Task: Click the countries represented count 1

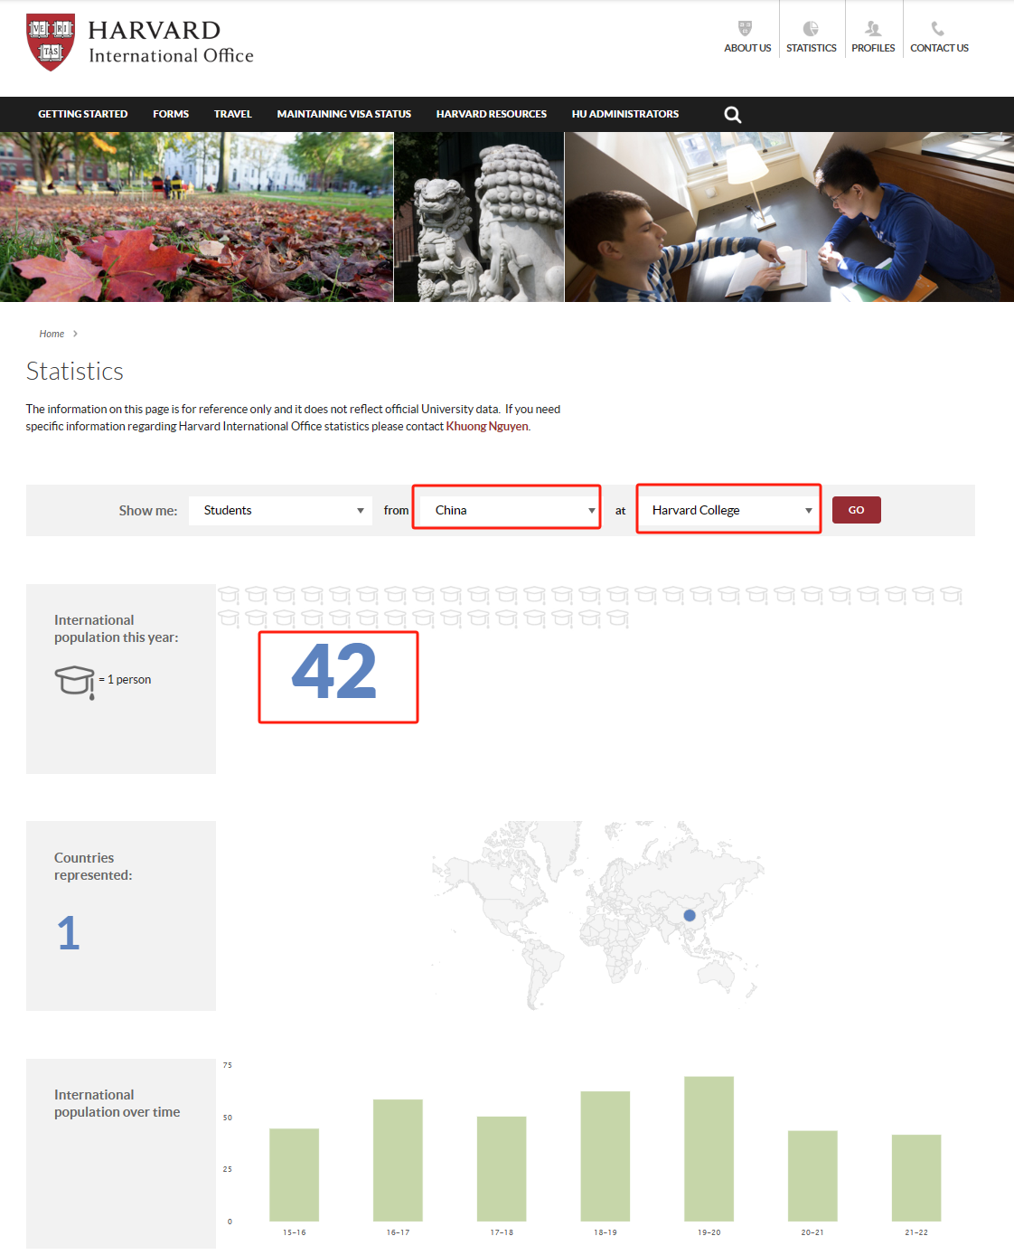Action: (69, 933)
